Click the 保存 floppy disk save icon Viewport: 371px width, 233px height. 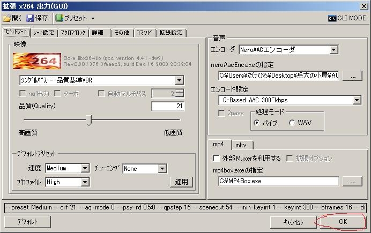30,18
